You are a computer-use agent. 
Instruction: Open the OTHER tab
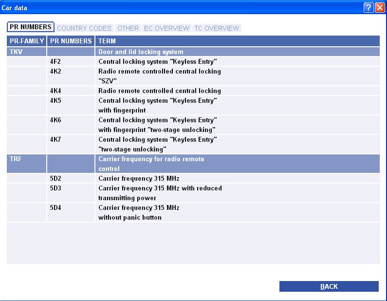(x=128, y=28)
